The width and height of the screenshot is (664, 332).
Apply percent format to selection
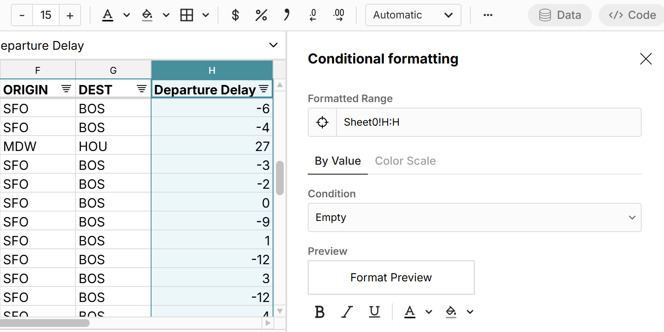click(261, 15)
